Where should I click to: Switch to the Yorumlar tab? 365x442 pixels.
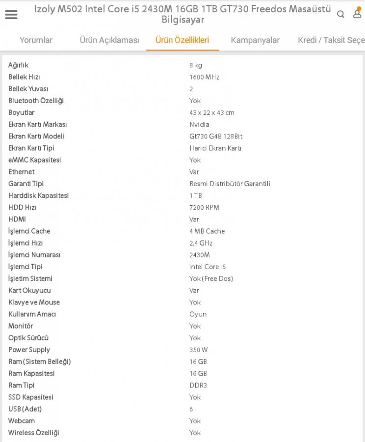[x=36, y=40]
